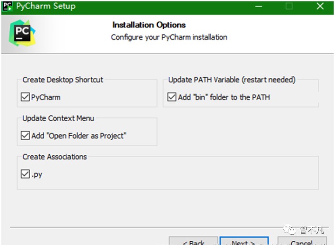Disable the .py file association checkbox

(25, 174)
